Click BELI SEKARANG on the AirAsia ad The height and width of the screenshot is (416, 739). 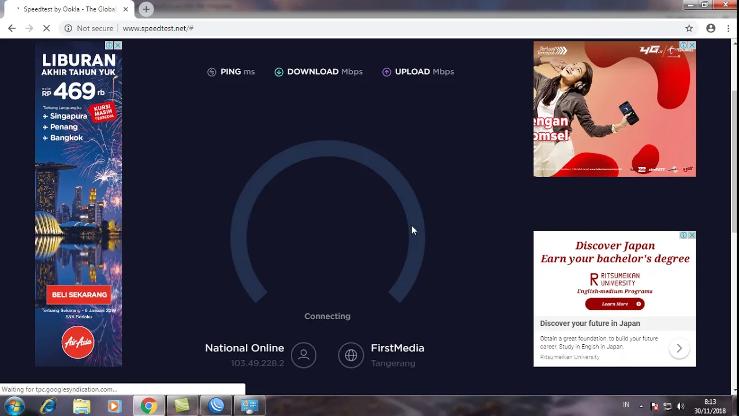[79, 295]
